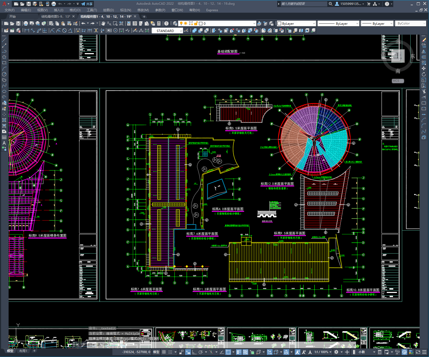Open the Layer Properties manager icon
The width and height of the screenshot is (429, 357).
tap(175, 23)
